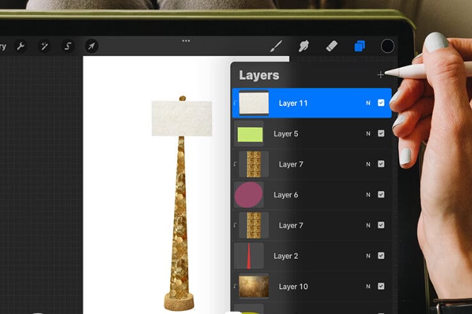Viewport: 472px width, 314px height.
Task: Tap the red triangle thumbnail of Layer 2
Action: 249,256
